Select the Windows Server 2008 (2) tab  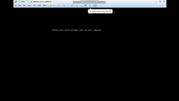point(42,2)
